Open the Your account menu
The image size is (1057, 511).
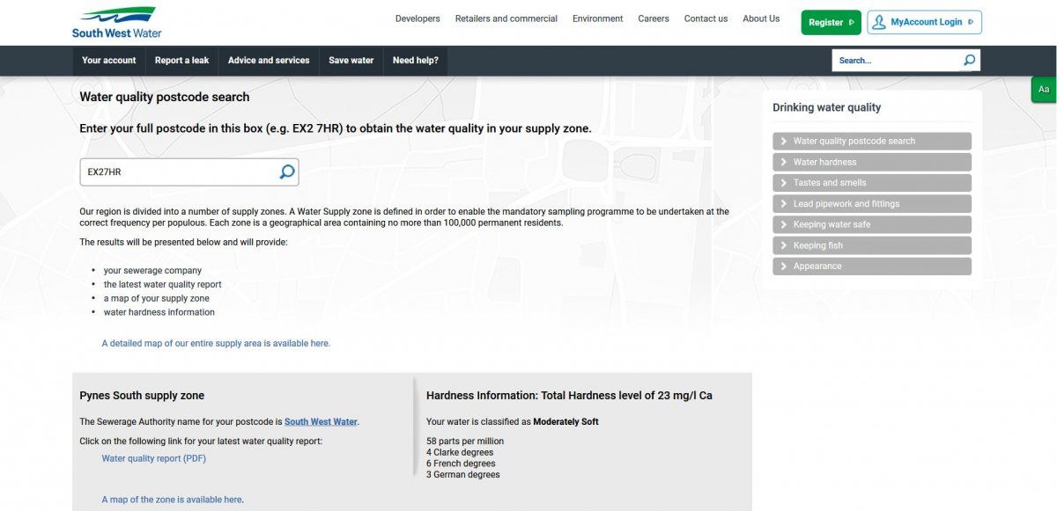[109, 61]
